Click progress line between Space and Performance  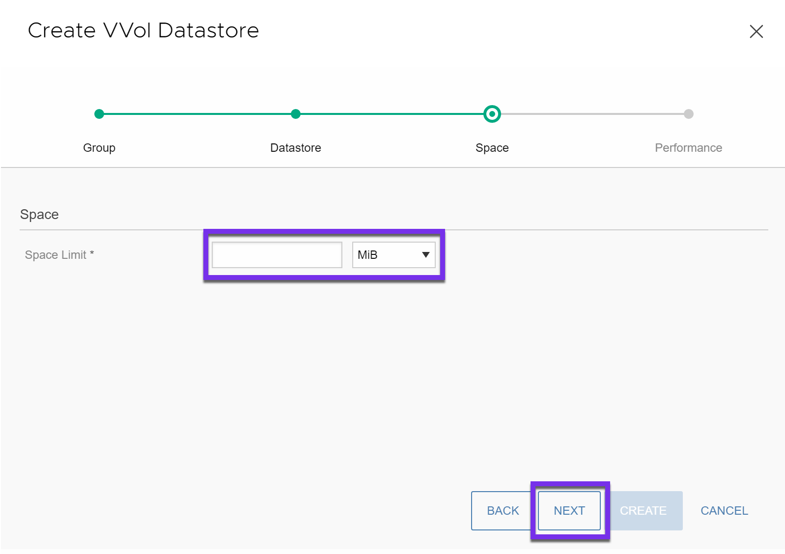[589, 114]
